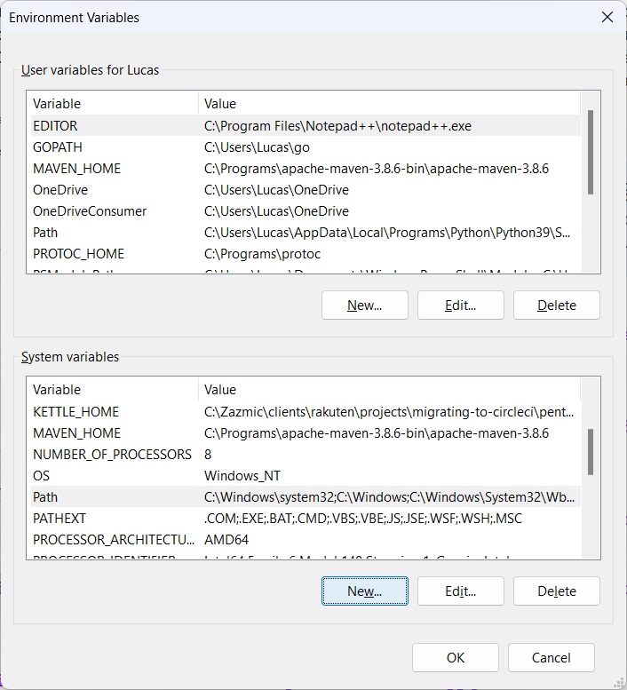Confirm with the OK button
This screenshot has width=627, height=690.
[x=456, y=657]
